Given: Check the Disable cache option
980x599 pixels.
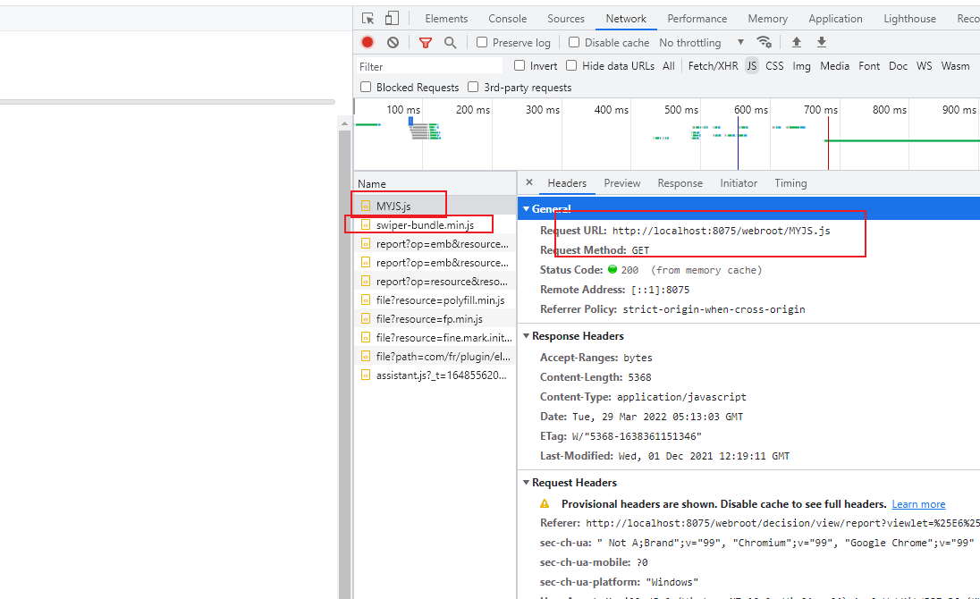Looking at the screenshot, I should 574,42.
